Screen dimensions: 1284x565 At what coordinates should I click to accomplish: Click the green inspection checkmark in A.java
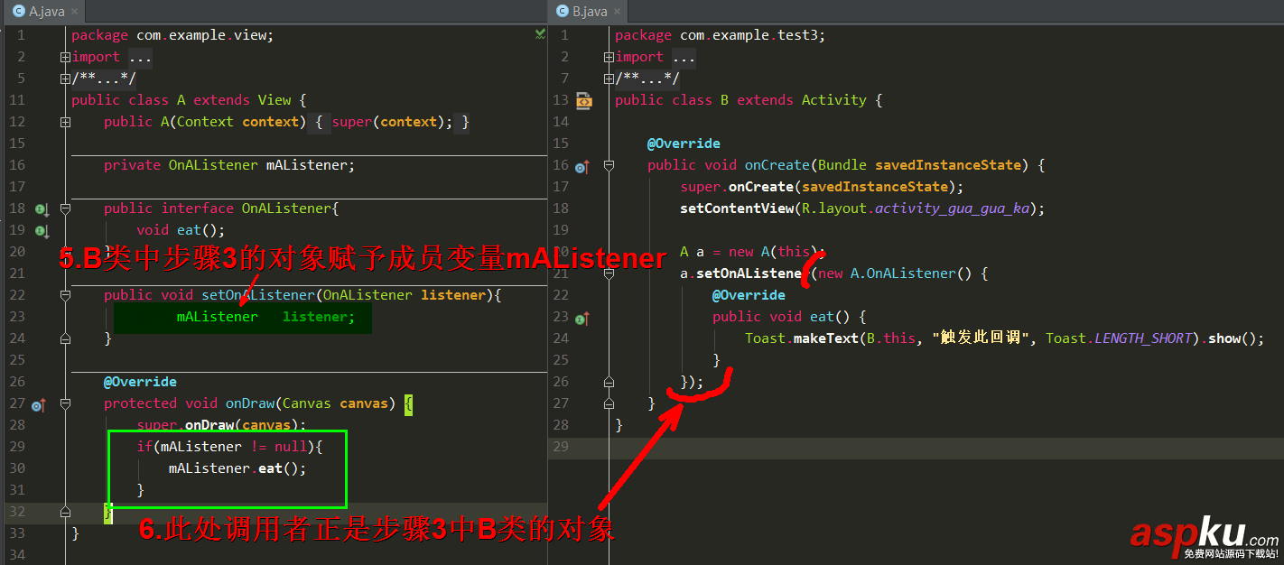coord(539,34)
